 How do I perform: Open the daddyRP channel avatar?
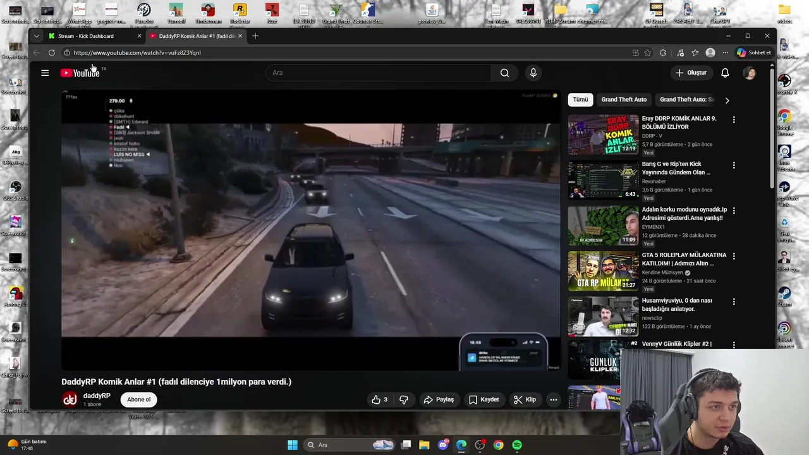(70, 399)
